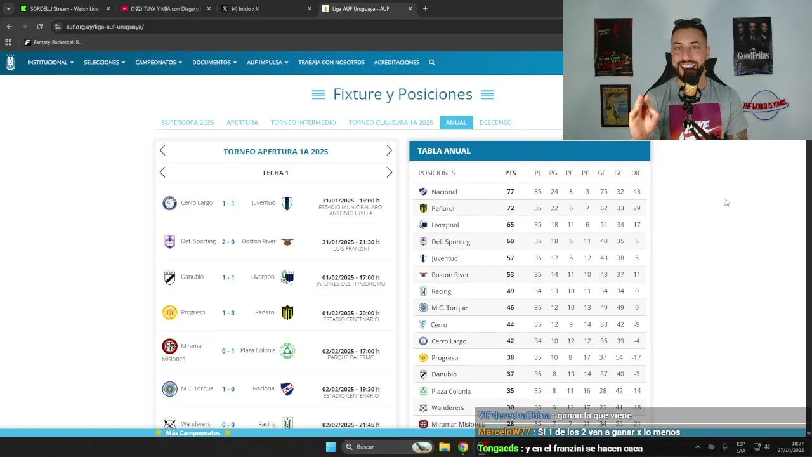812x457 pixels.
Task: Expand the Institucional menu
Action: 51,62
